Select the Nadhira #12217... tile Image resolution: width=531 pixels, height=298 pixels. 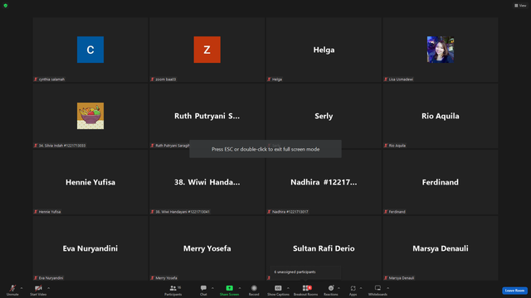click(x=324, y=182)
